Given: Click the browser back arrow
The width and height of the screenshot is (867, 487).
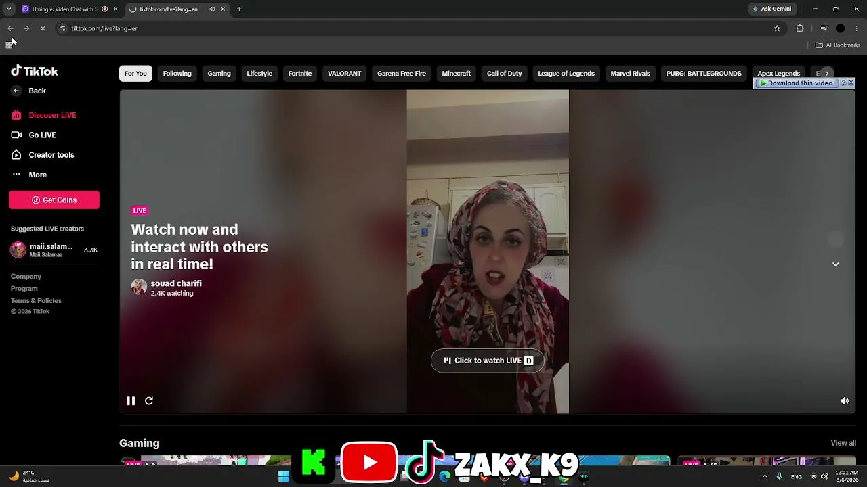Looking at the screenshot, I should coord(10,28).
